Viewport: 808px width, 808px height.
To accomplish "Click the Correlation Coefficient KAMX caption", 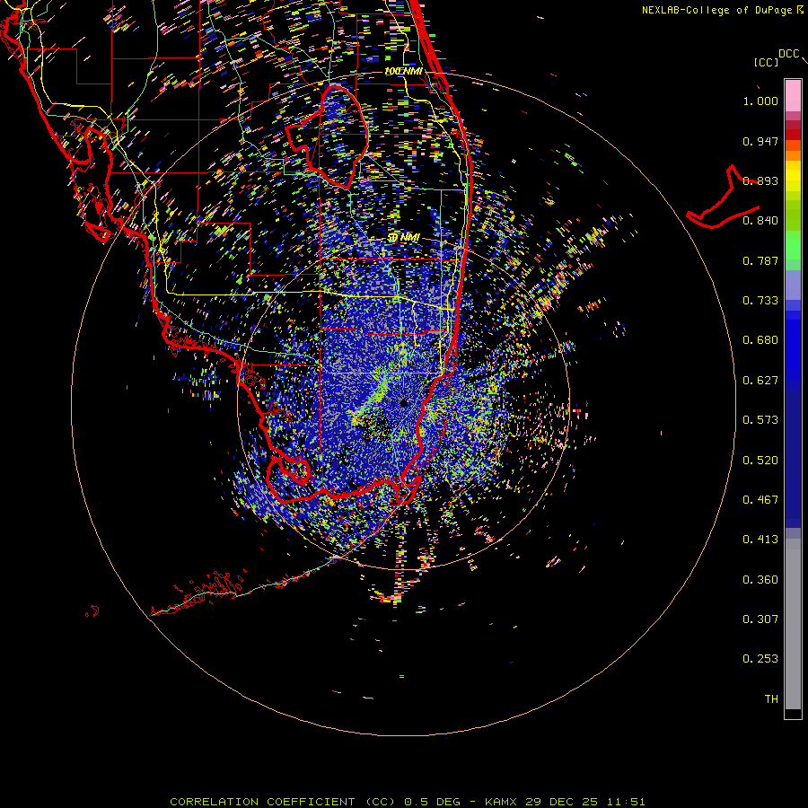I will pyautogui.click(x=407, y=802).
